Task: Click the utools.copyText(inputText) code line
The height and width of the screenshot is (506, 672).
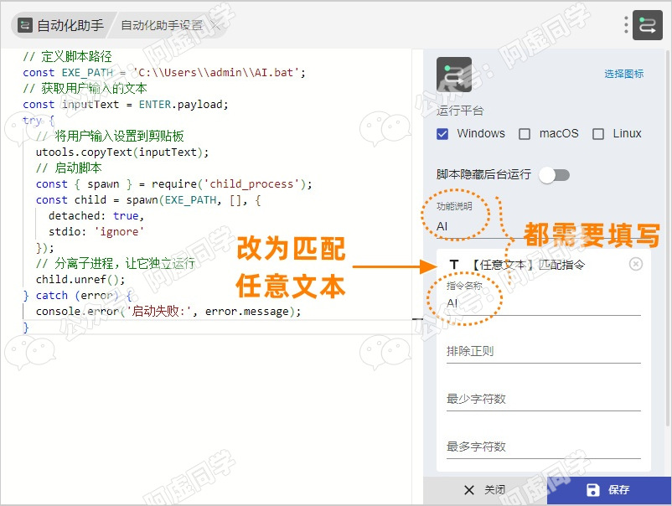Action: (x=122, y=152)
